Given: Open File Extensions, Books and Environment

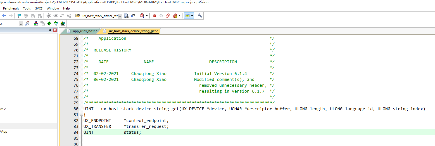Looking at the screenshot, I should (36, 23).
